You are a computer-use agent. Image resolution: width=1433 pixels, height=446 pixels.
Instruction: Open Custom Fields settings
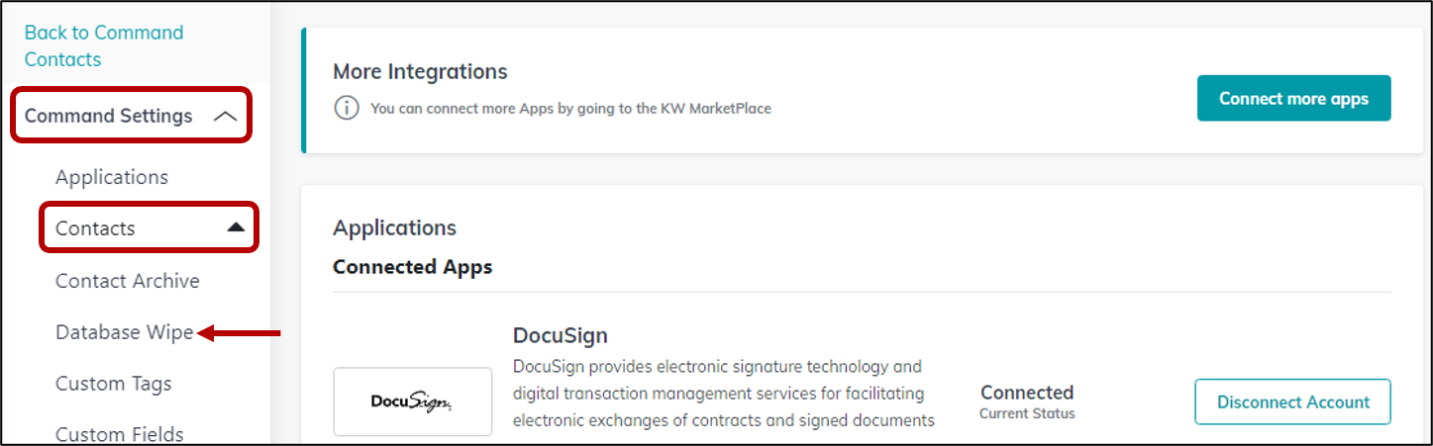(x=120, y=434)
